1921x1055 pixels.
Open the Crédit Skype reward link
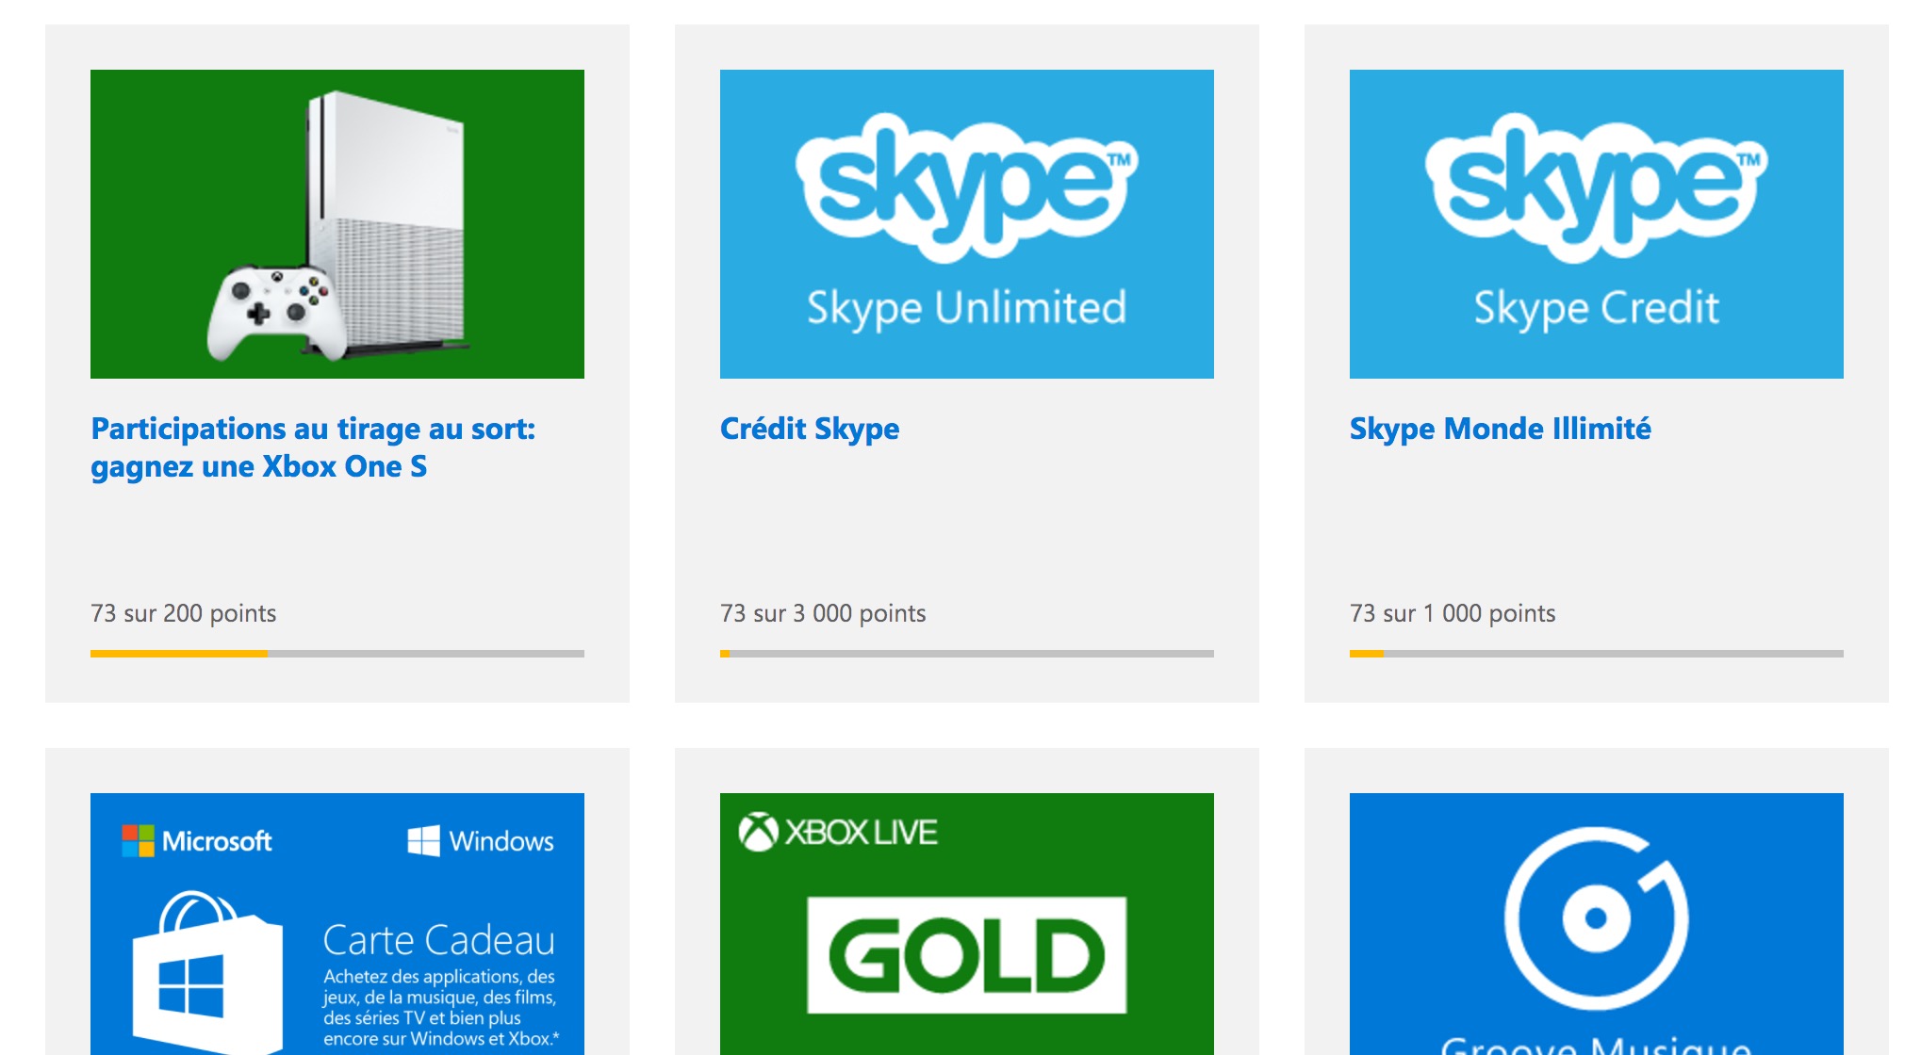pyautogui.click(x=809, y=429)
